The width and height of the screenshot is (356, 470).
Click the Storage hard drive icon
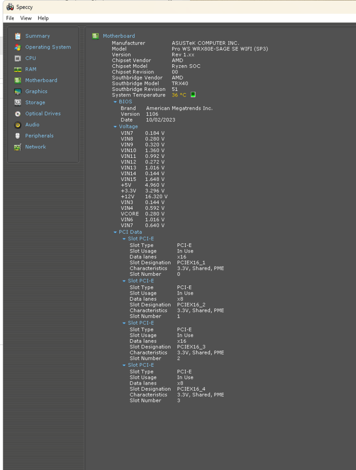coord(18,102)
